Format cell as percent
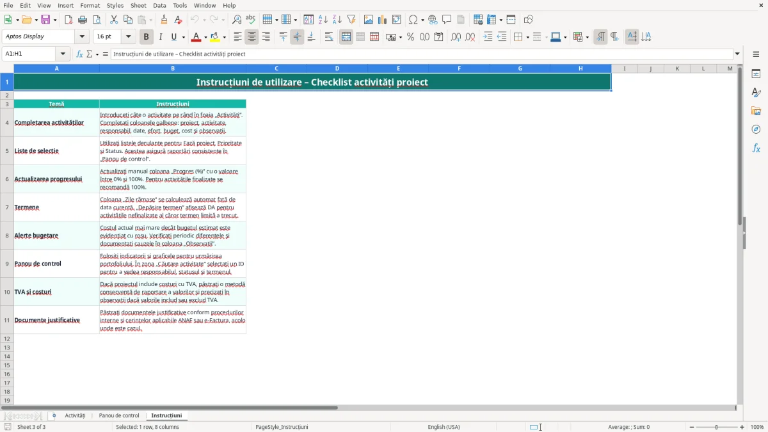Image resolution: width=768 pixels, height=432 pixels. [411, 37]
